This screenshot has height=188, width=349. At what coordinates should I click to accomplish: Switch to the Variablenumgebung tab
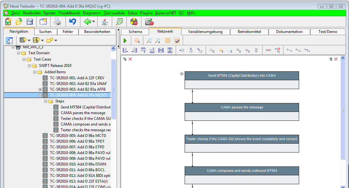pos(205,32)
